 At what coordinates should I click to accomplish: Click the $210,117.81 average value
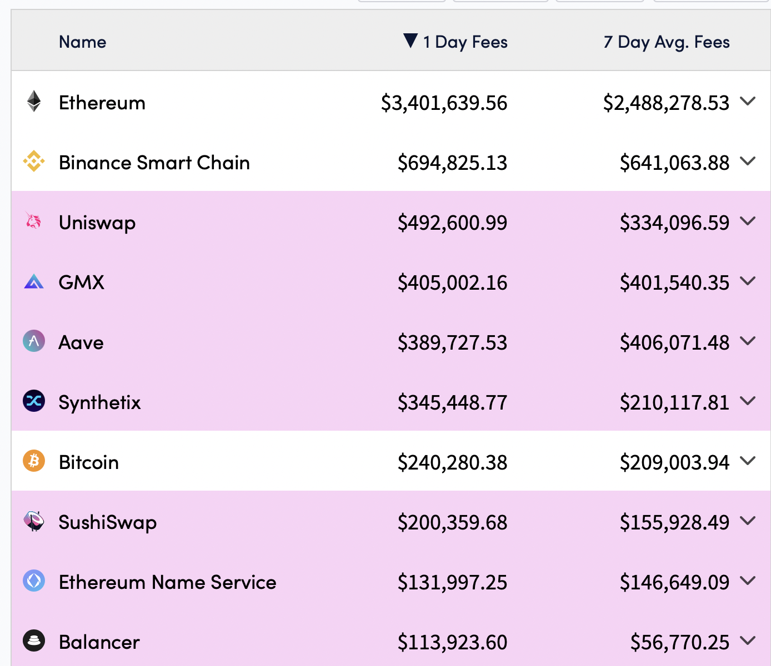pyautogui.click(x=675, y=403)
